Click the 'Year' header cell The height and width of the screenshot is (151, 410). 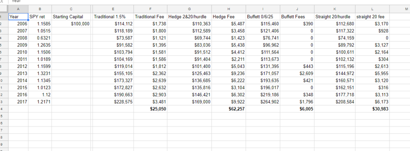pyautogui.click(x=18, y=17)
